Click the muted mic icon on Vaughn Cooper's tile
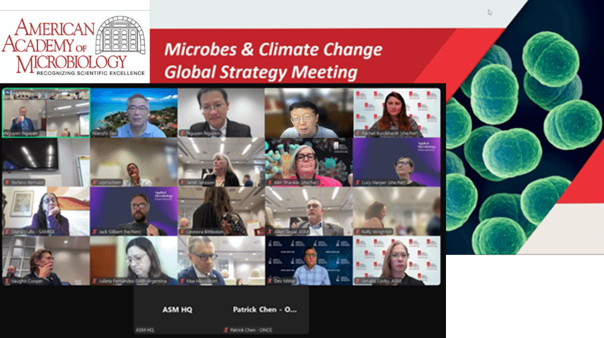The image size is (604, 338). coord(7,281)
